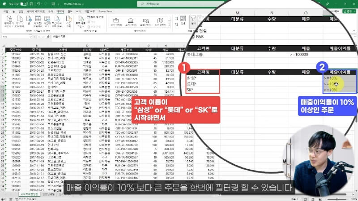Image resolution: width=358 pixels, height=201 pixels.
Task: Click the Name Box showing current cell
Action: coord(16,37)
